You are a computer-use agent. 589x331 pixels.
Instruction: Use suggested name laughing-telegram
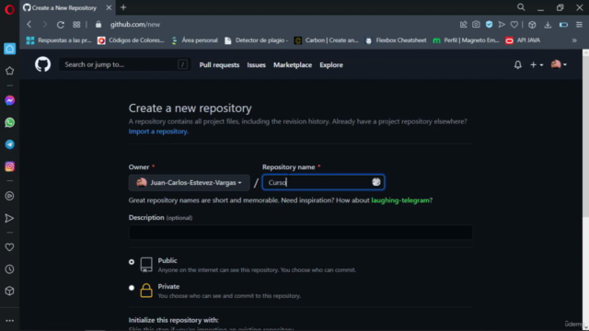click(400, 200)
